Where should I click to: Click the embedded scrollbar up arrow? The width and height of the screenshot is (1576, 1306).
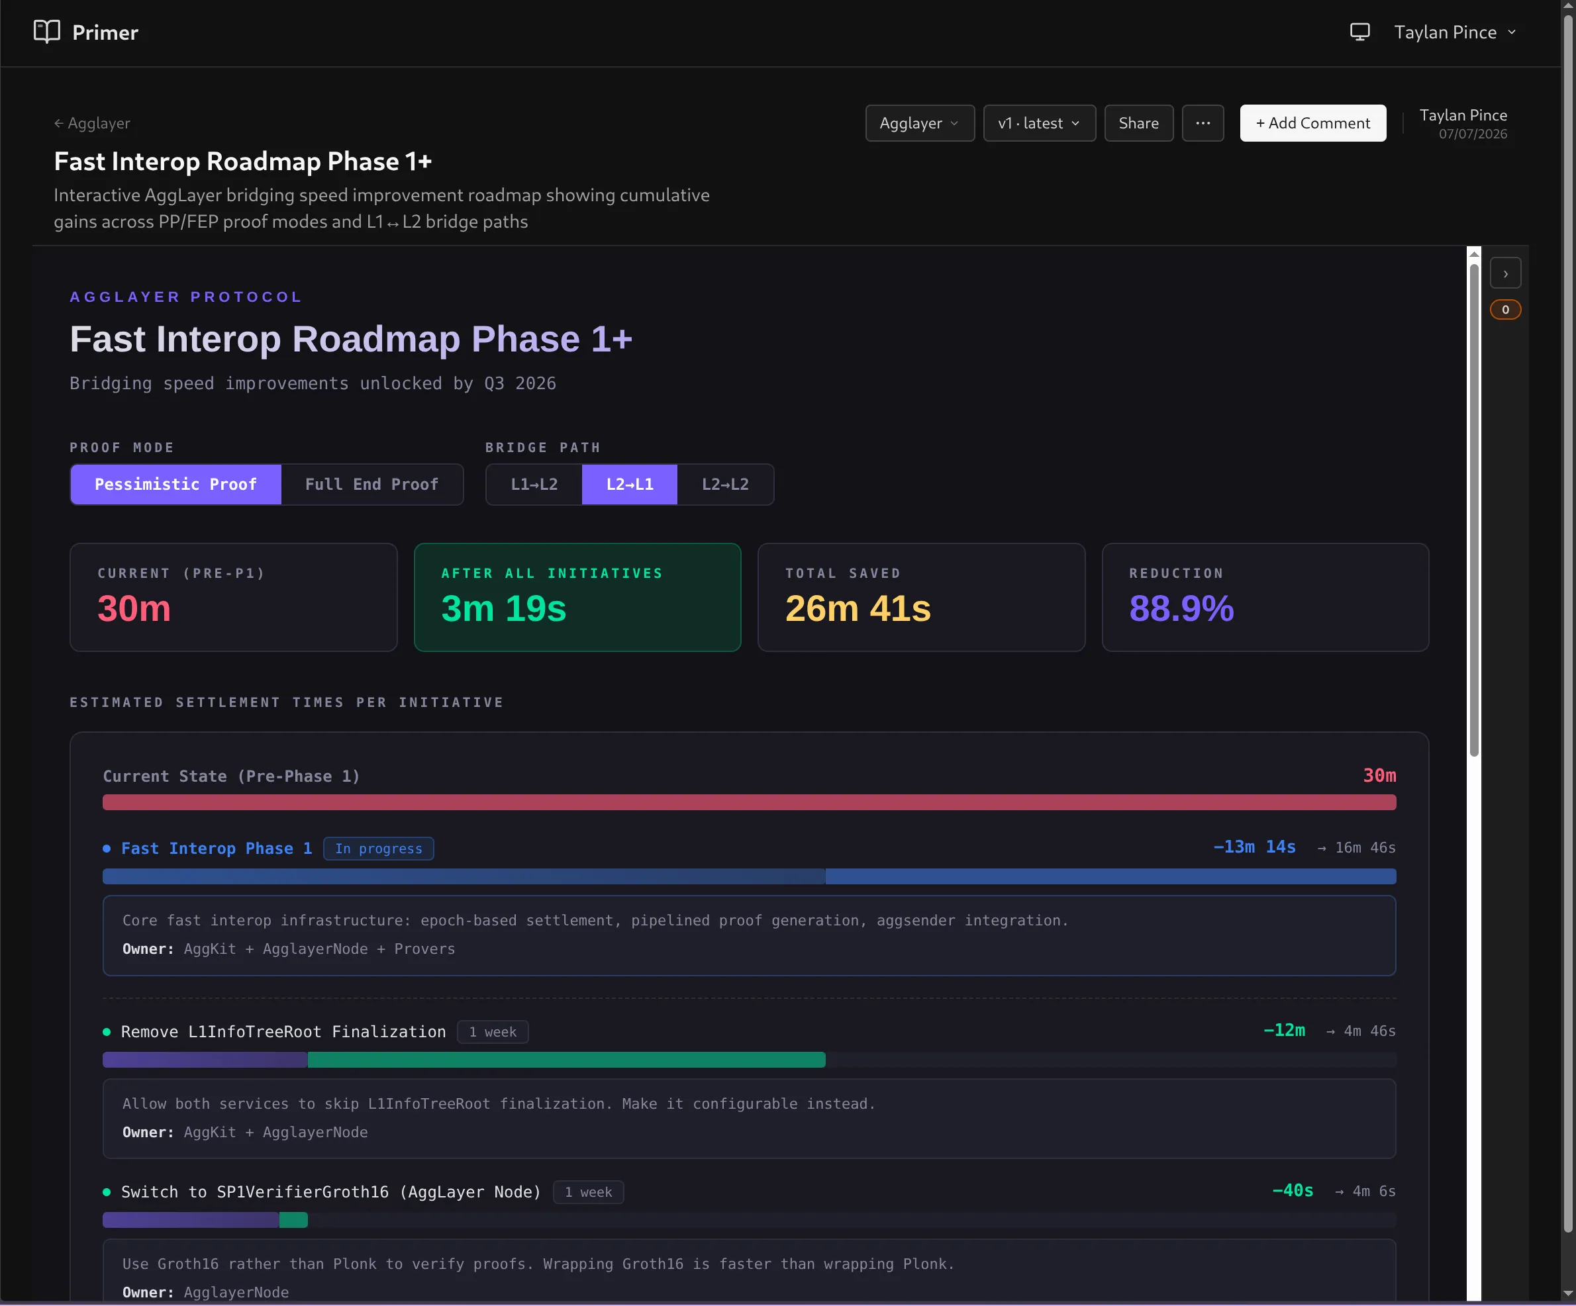coord(1474,254)
